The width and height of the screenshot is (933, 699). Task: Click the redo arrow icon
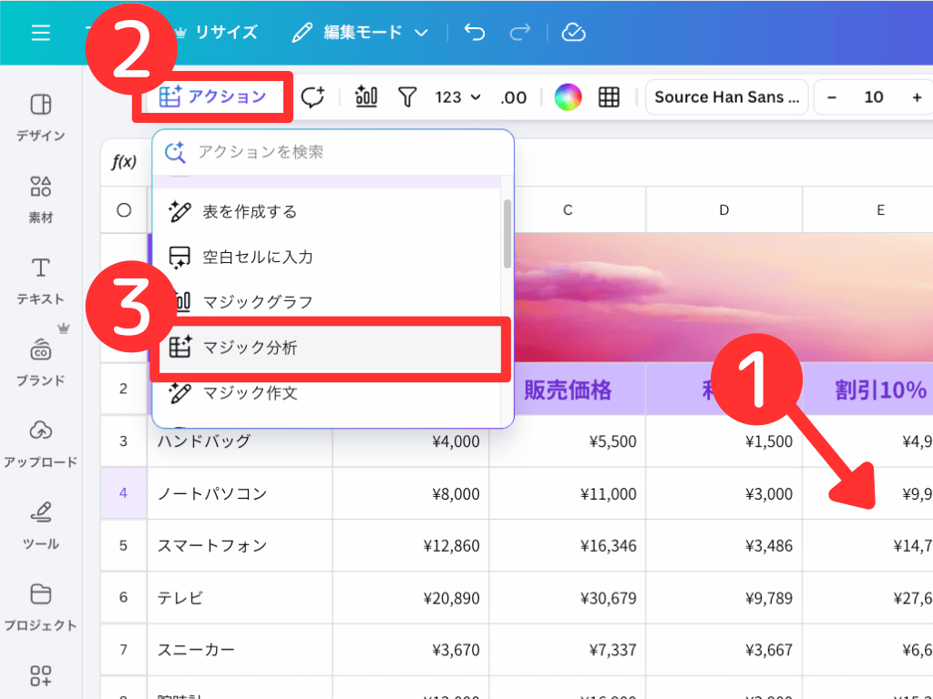tap(520, 33)
